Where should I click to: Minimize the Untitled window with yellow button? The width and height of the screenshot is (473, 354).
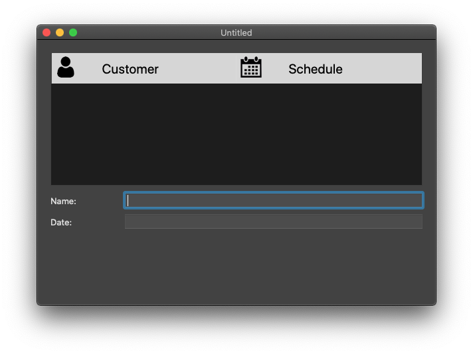pos(60,32)
